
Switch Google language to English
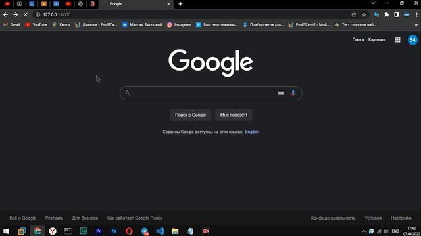251,132
